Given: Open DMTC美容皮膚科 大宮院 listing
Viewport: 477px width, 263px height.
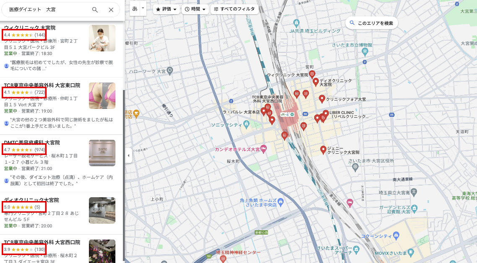Looking at the screenshot, I should tap(32, 142).
